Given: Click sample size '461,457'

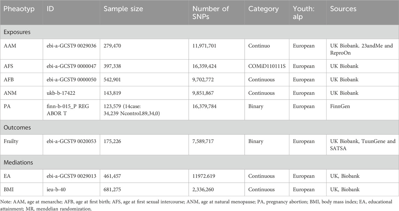Looking at the screenshot, I should 112,176.
